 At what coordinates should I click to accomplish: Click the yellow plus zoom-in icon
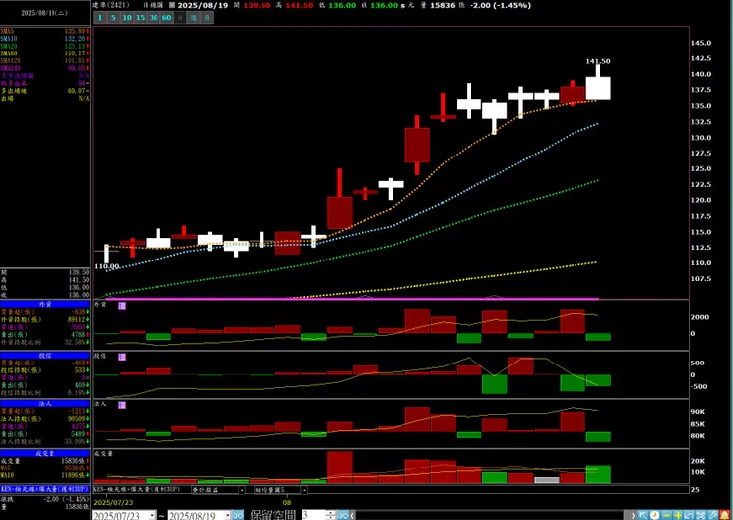(x=678, y=515)
